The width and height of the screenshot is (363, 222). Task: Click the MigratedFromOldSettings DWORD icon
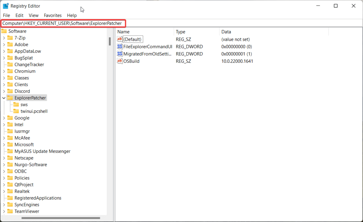coord(120,54)
